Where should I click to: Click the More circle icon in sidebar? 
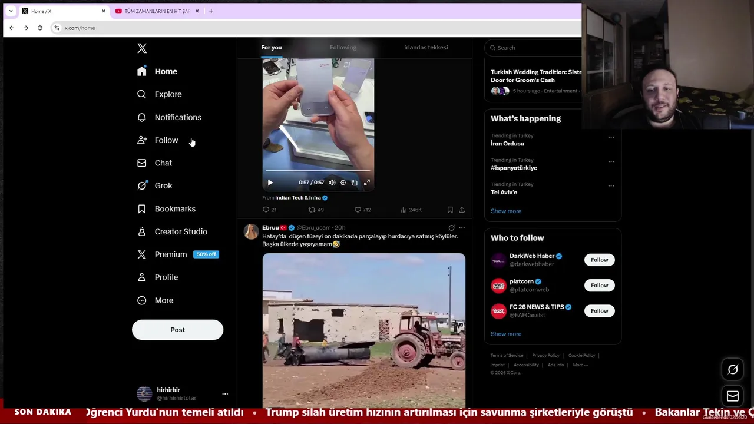coord(142,300)
